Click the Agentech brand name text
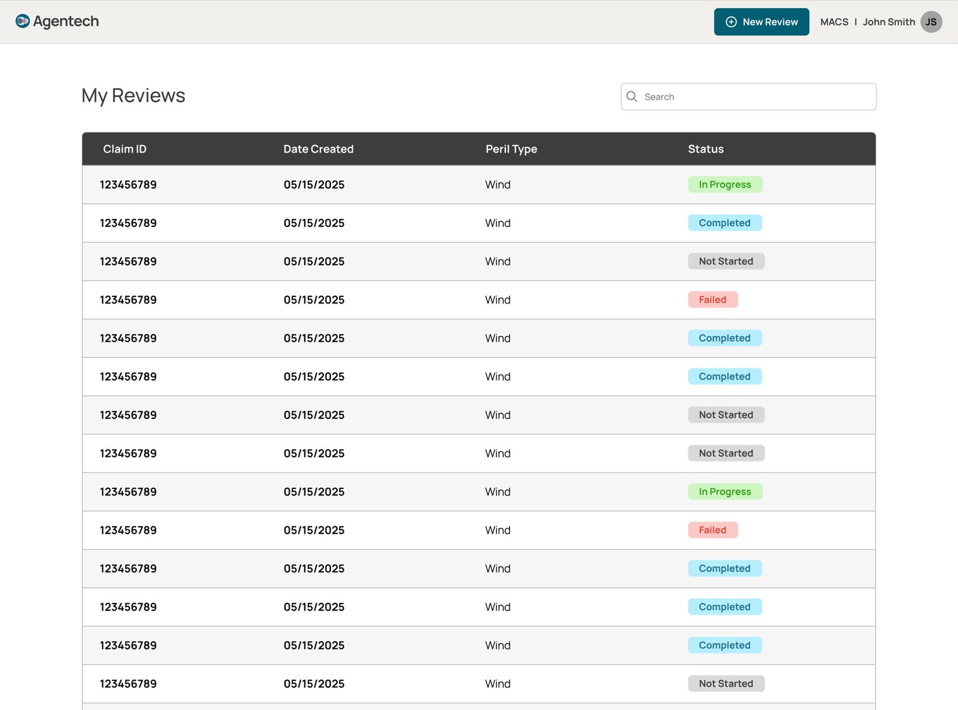The height and width of the screenshot is (710, 958). pos(66,22)
